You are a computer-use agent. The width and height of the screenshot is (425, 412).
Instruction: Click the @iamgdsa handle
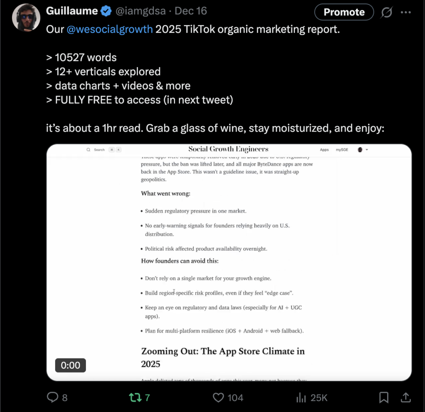[141, 11]
